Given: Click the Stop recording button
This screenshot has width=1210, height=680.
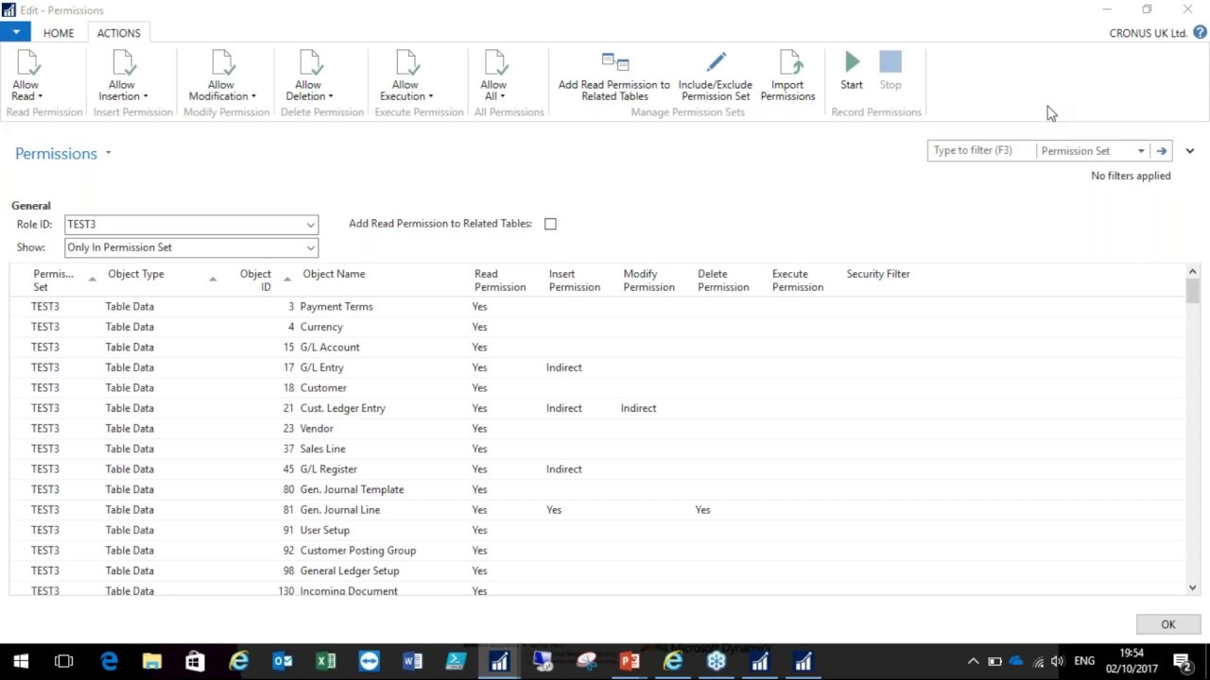Looking at the screenshot, I should coord(890,72).
